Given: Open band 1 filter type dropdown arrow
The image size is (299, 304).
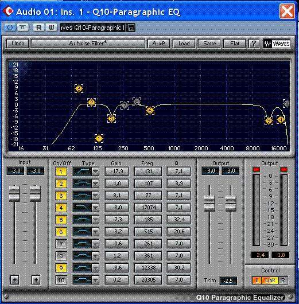Looking at the screenshot, I should [95, 172].
